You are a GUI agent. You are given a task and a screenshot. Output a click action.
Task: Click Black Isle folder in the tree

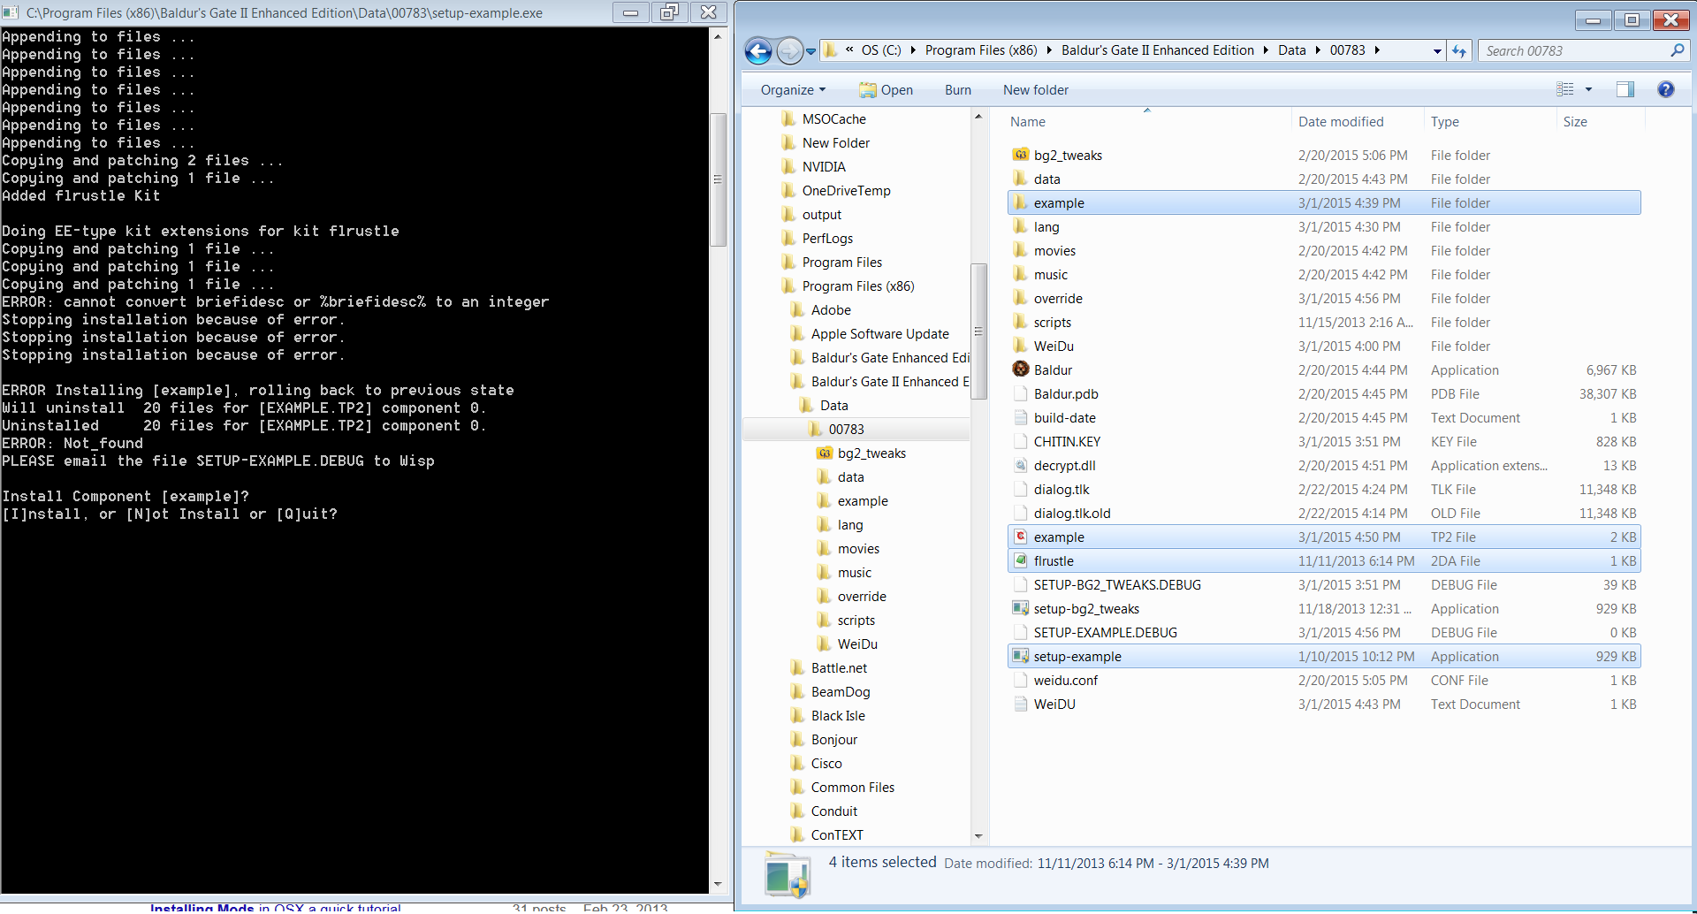(838, 716)
